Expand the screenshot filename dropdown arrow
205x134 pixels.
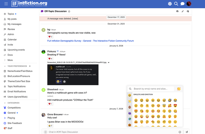point(109,62)
